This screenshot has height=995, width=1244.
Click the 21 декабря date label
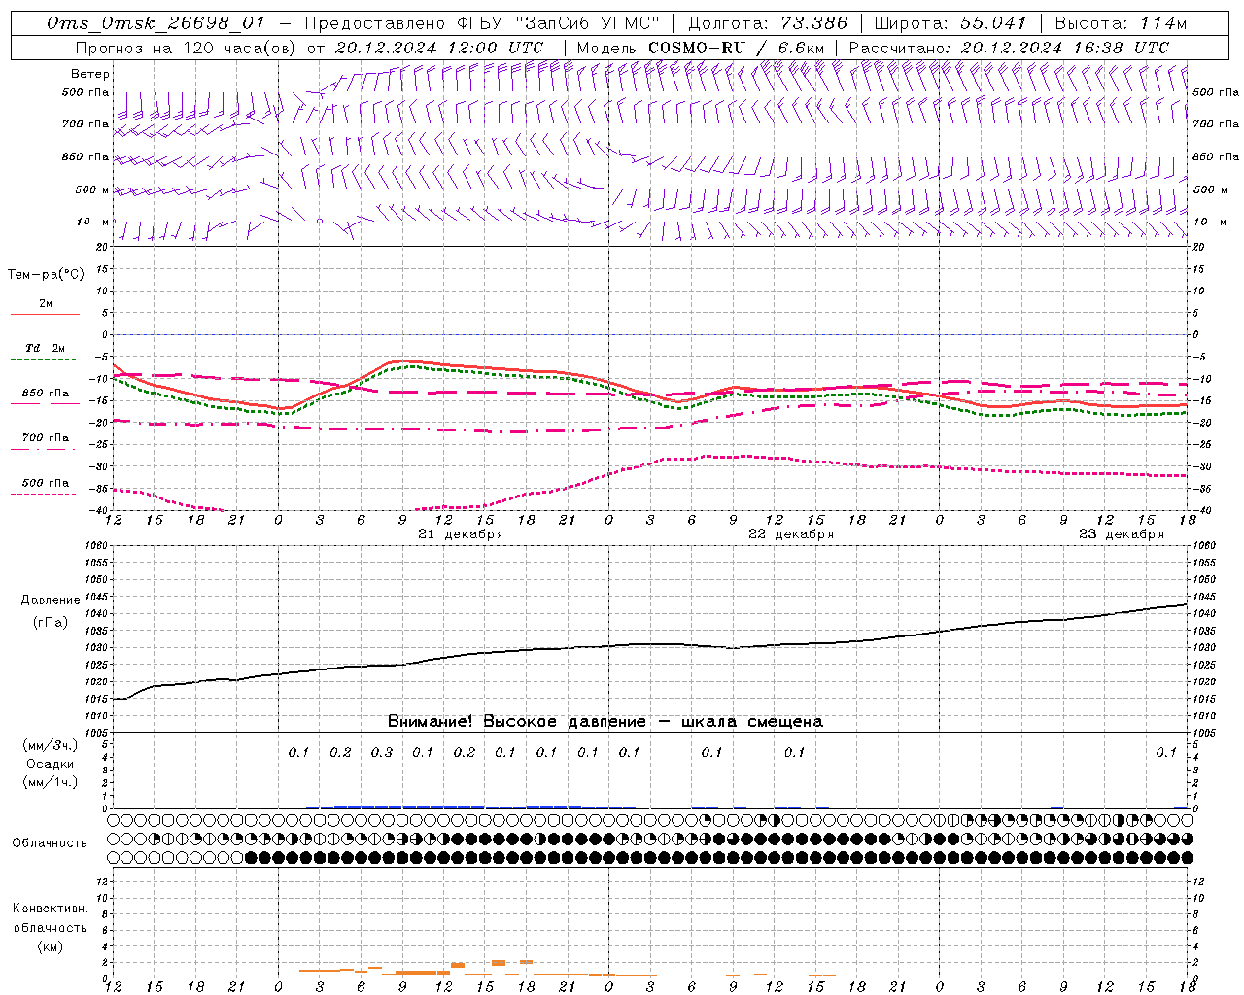[461, 534]
